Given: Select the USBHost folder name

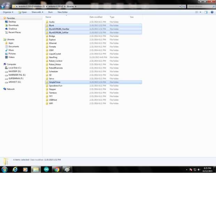Looking at the screenshot, I should pyautogui.click(x=53, y=100).
